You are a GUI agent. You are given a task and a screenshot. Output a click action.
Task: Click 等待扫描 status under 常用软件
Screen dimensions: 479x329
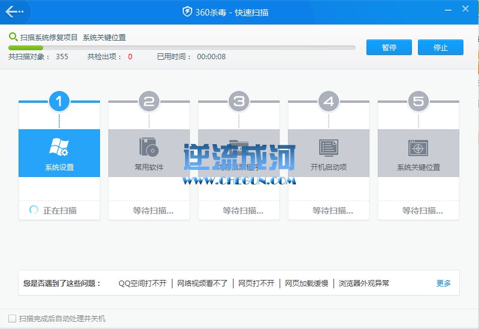click(153, 211)
